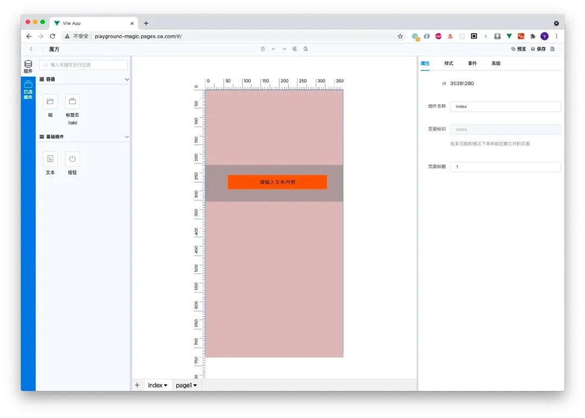Viewport: 585px width, 418px height.
Task: Zoom out the canvas with magnifier minus
Action: pos(305,49)
